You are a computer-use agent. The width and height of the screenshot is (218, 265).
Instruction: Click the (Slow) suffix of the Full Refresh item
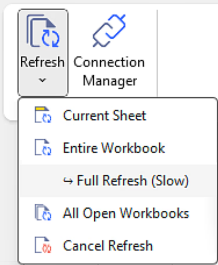point(170,181)
